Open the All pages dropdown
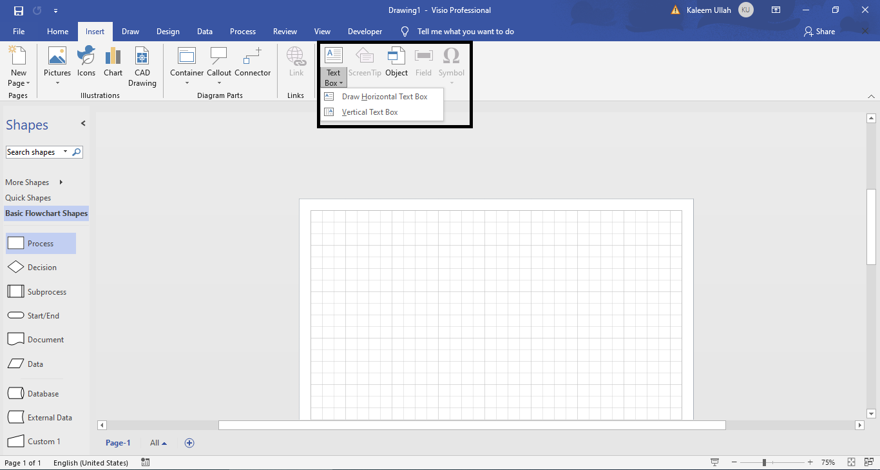This screenshot has height=470, width=880. click(158, 443)
